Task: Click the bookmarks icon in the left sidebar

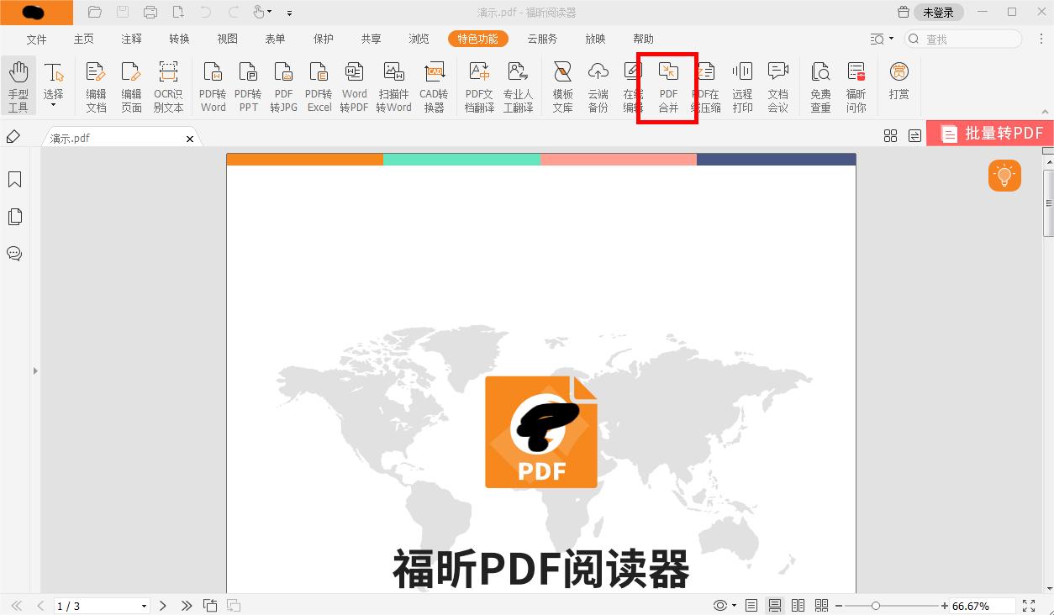Action: [x=14, y=179]
